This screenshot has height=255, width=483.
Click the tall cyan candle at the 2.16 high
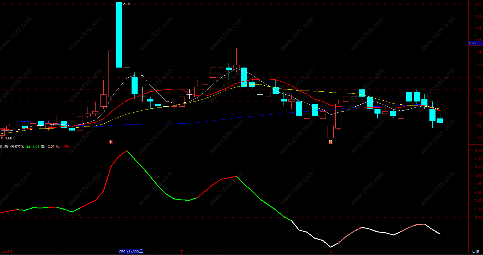119,35
